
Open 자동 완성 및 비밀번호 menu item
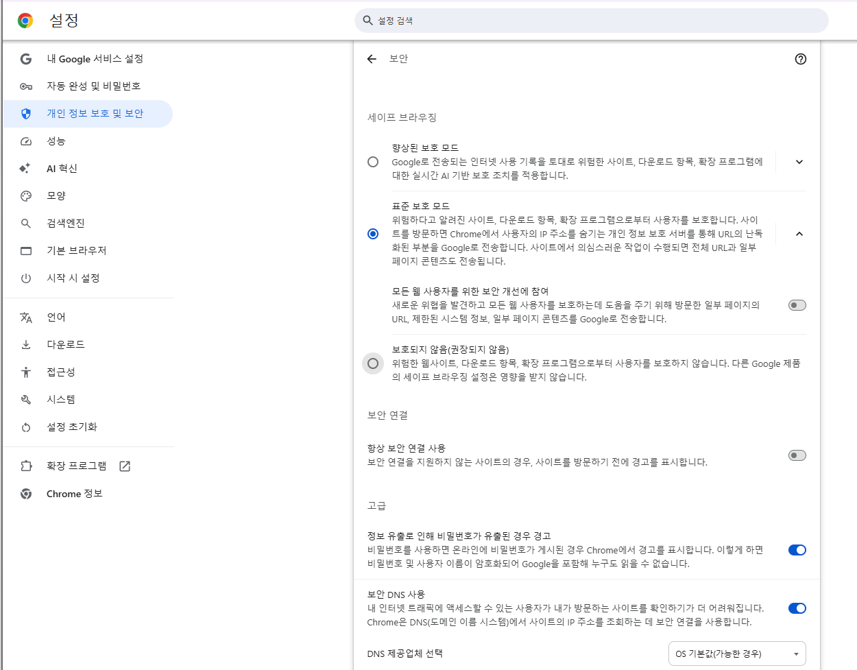tap(88, 86)
